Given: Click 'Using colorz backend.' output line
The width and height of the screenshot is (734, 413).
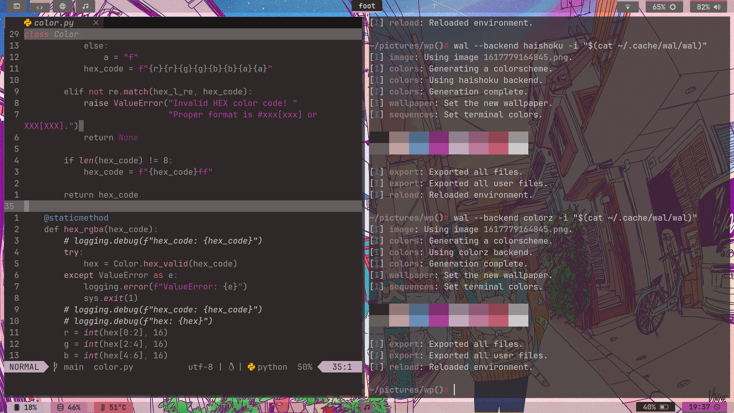Looking at the screenshot, I should [481, 252].
